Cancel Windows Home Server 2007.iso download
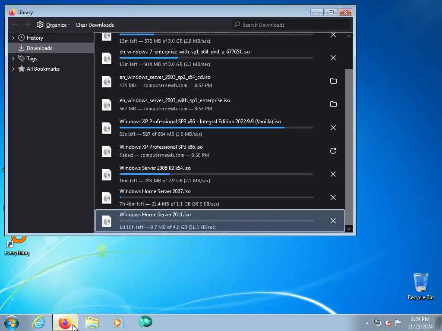Image resolution: width=442 pixels, height=331 pixels. (x=333, y=197)
